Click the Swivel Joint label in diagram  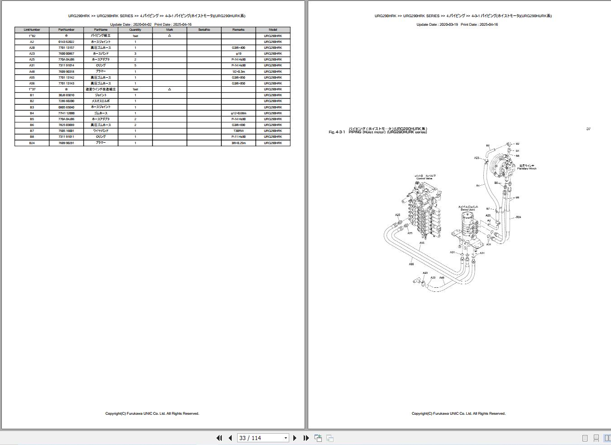click(x=468, y=210)
